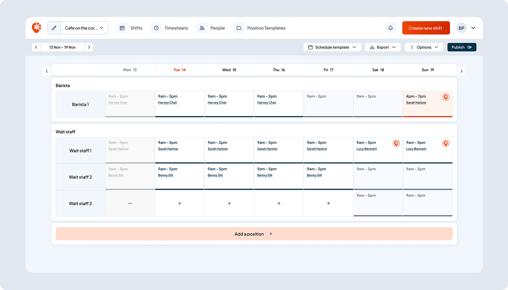Screen dimensions: 508x290
Task: Click the Shifts calendar icon
Action: [122, 28]
